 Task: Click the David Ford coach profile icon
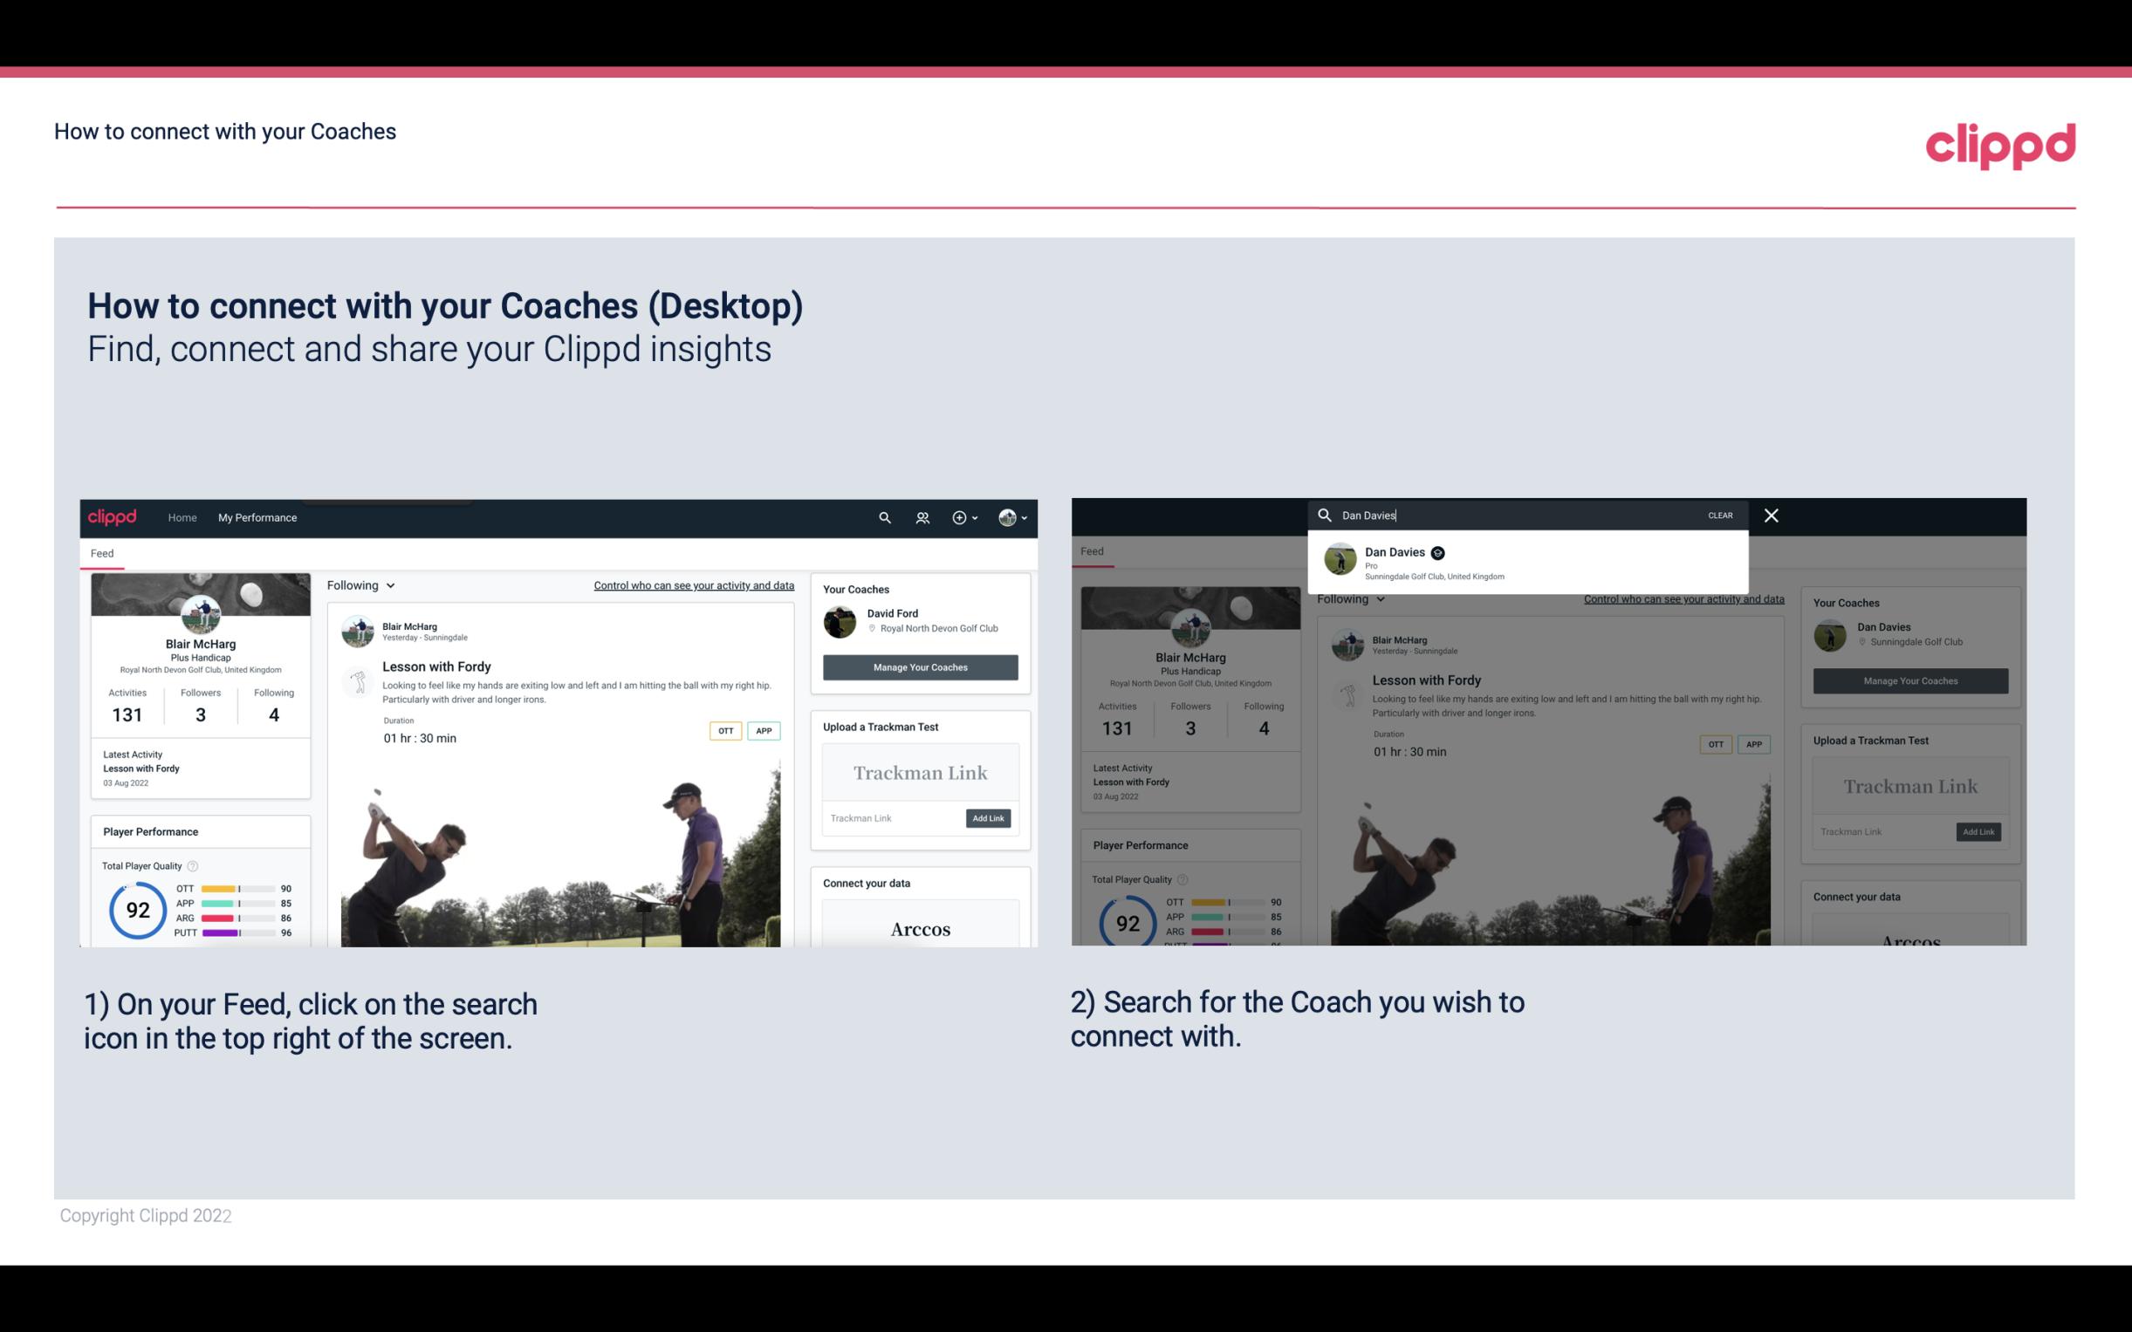click(841, 621)
